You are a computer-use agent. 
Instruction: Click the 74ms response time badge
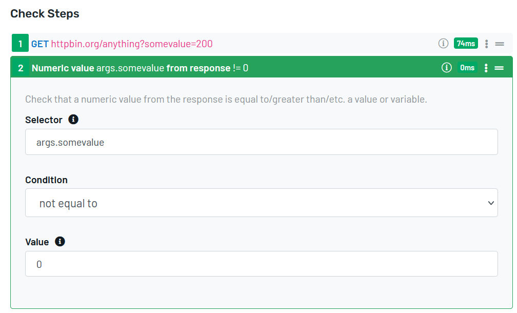[466, 44]
